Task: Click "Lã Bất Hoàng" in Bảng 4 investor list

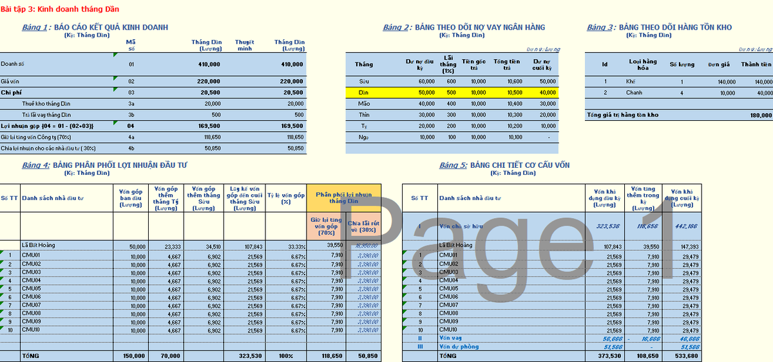Action: [38, 246]
